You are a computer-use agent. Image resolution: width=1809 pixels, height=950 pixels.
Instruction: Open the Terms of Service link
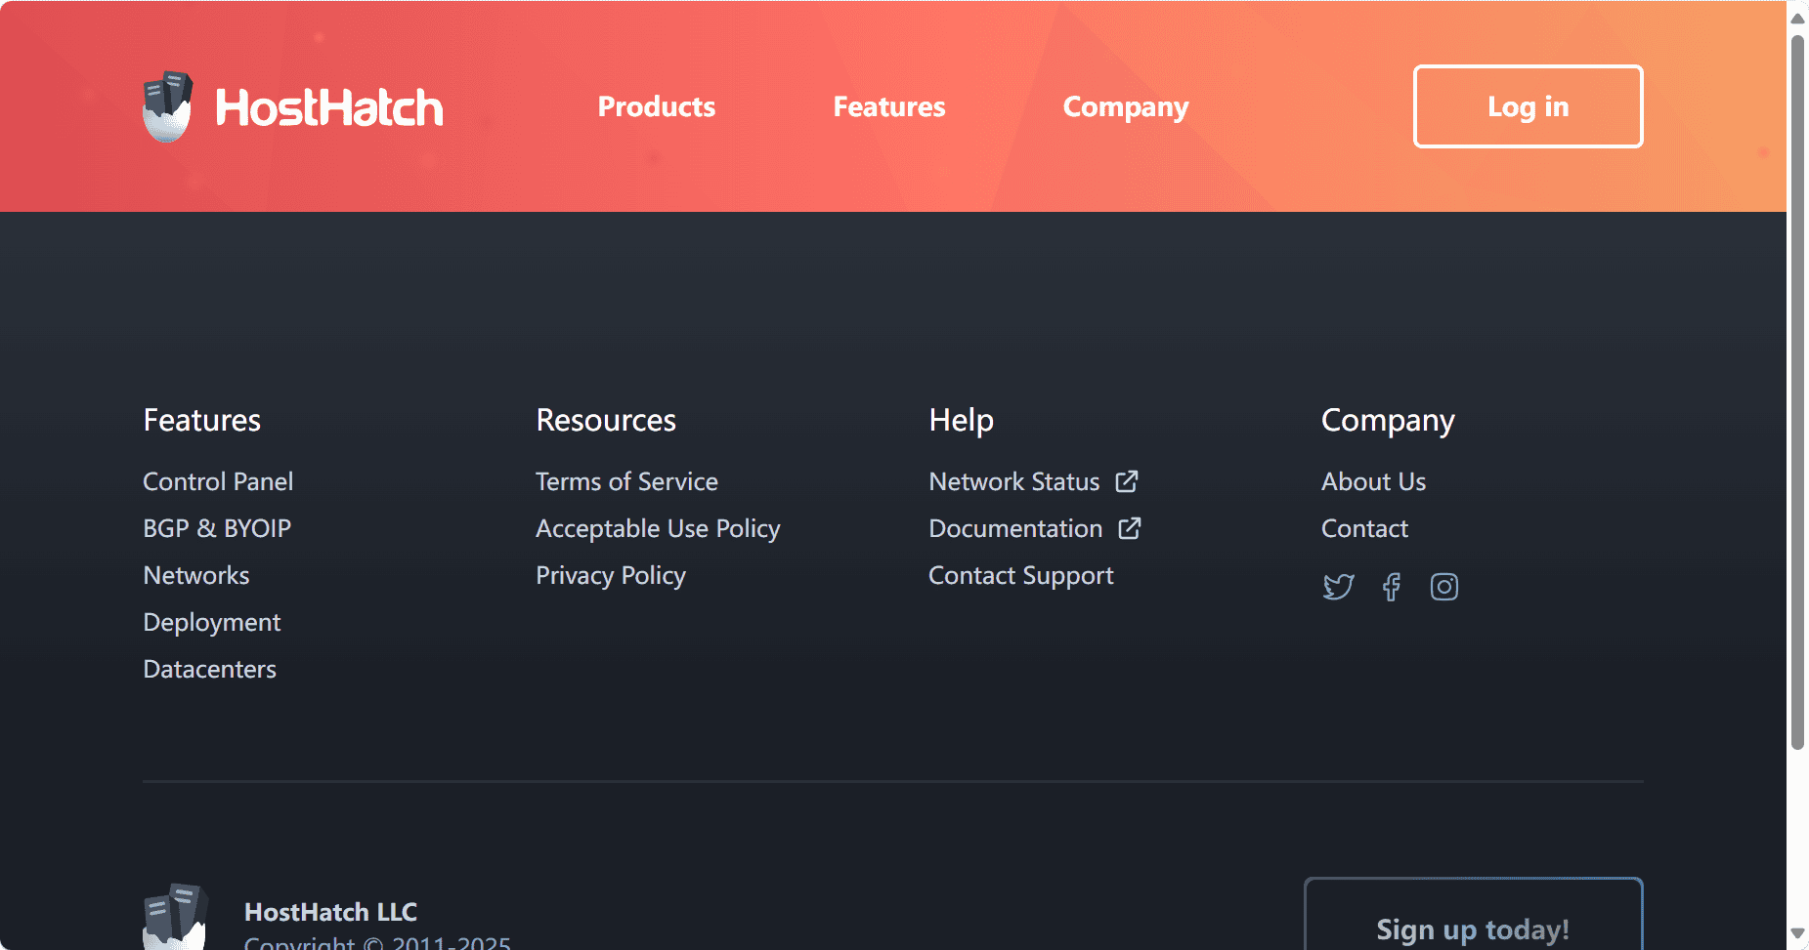pyautogui.click(x=626, y=481)
